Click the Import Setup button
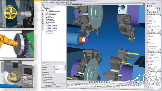Screen dimensions: 162x91 click(59, 86)
